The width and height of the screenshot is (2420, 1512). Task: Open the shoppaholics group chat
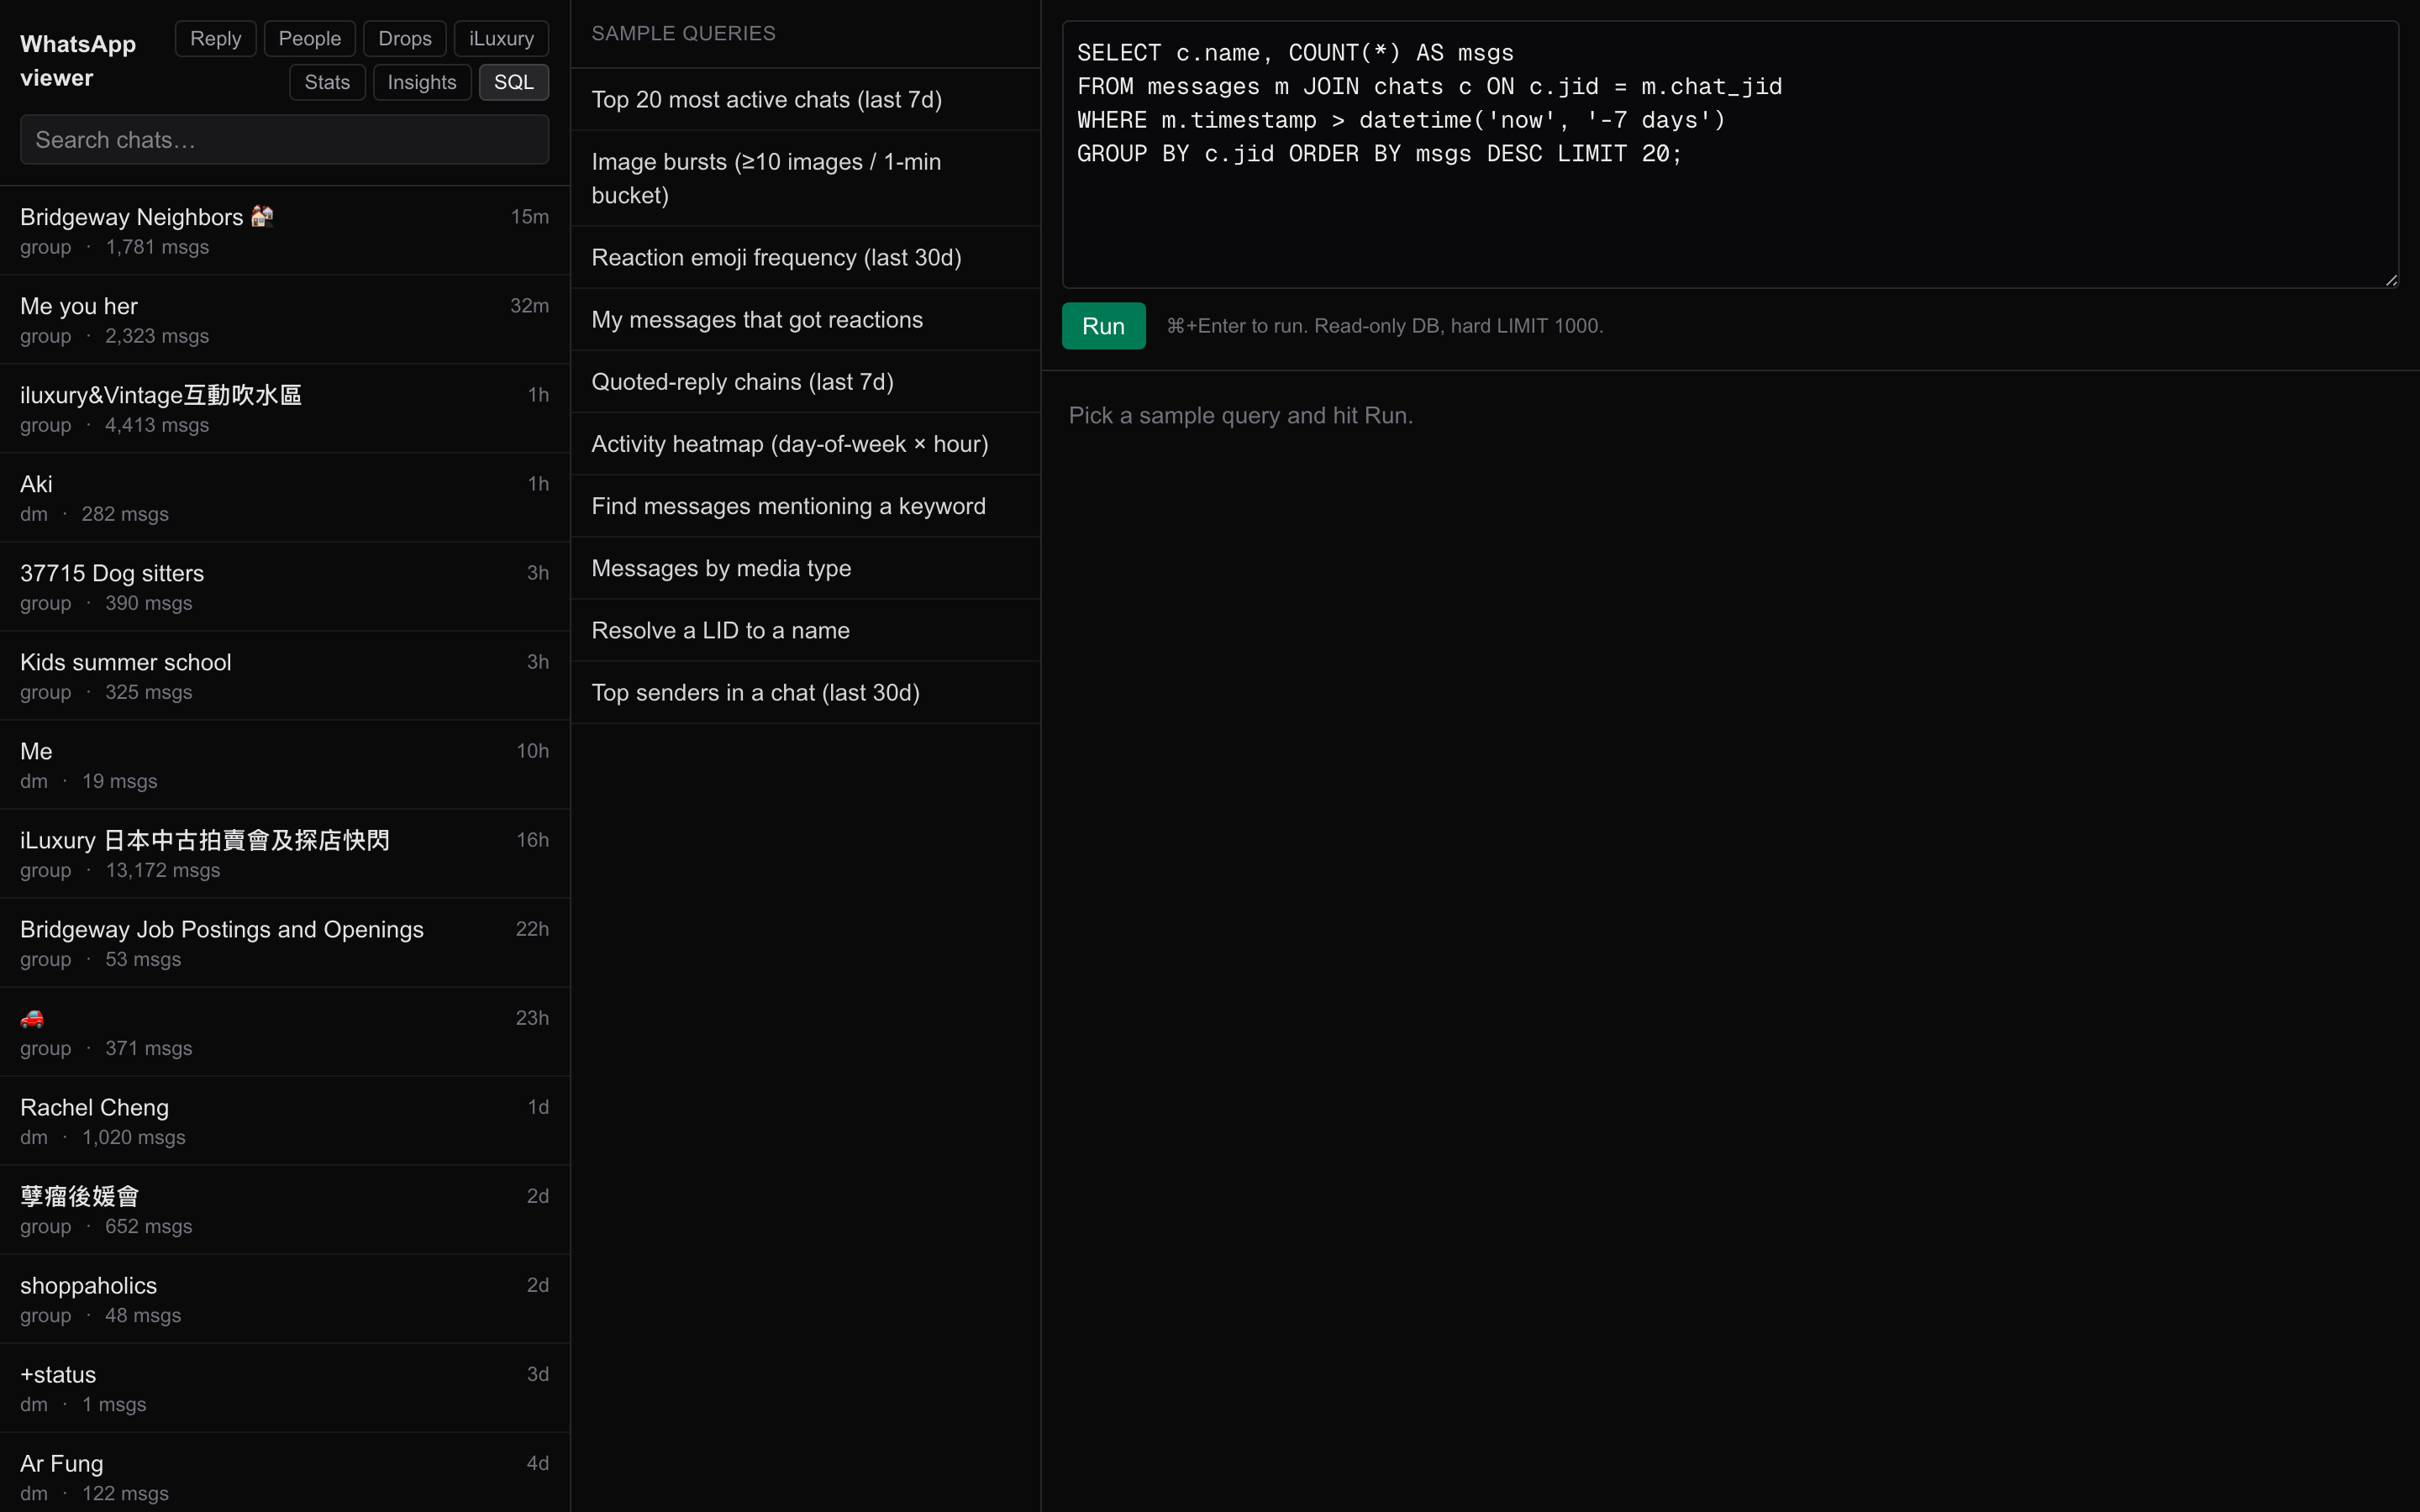284,1299
